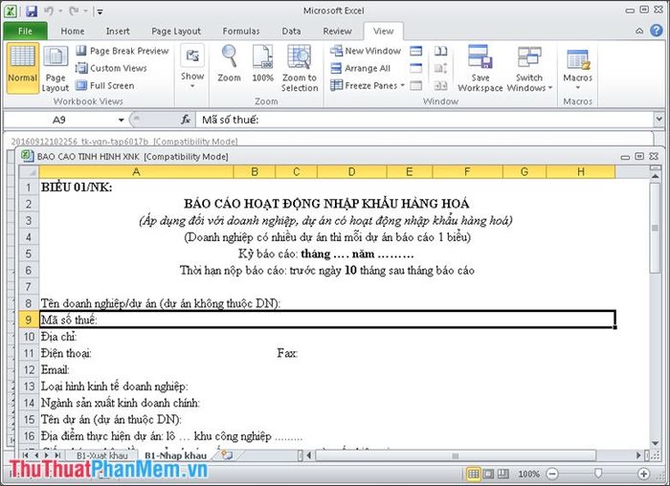Select row 5 header

click(29, 254)
